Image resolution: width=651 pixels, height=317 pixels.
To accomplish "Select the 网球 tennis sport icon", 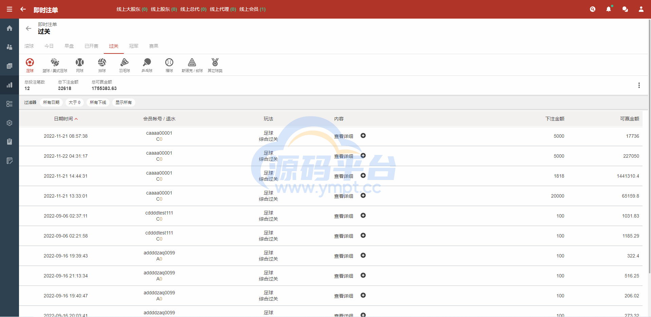I will pyautogui.click(x=80, y=65).
